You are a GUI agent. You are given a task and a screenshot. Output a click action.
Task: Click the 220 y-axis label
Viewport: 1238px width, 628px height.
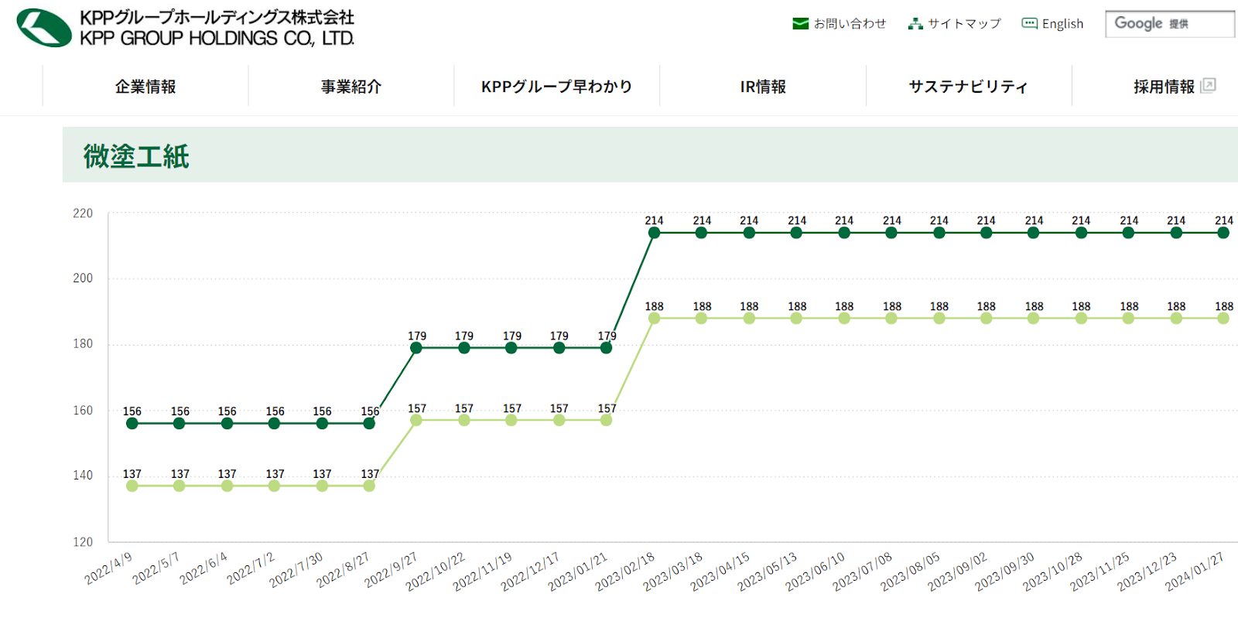point(83,213)
